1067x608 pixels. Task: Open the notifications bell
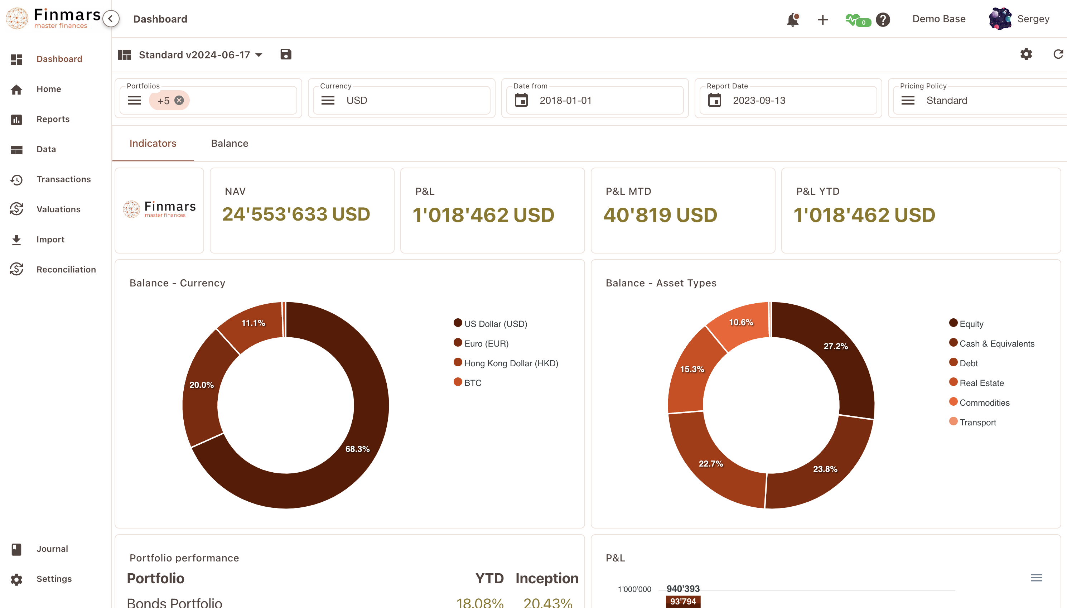pos(793,19)
